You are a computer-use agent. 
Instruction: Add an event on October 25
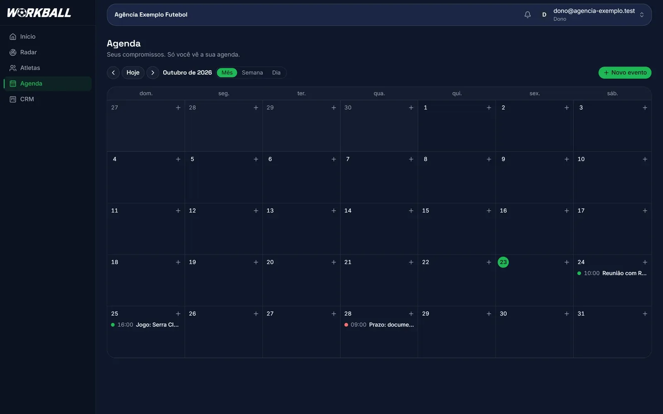pyautogui.click(x=178, y=314)
